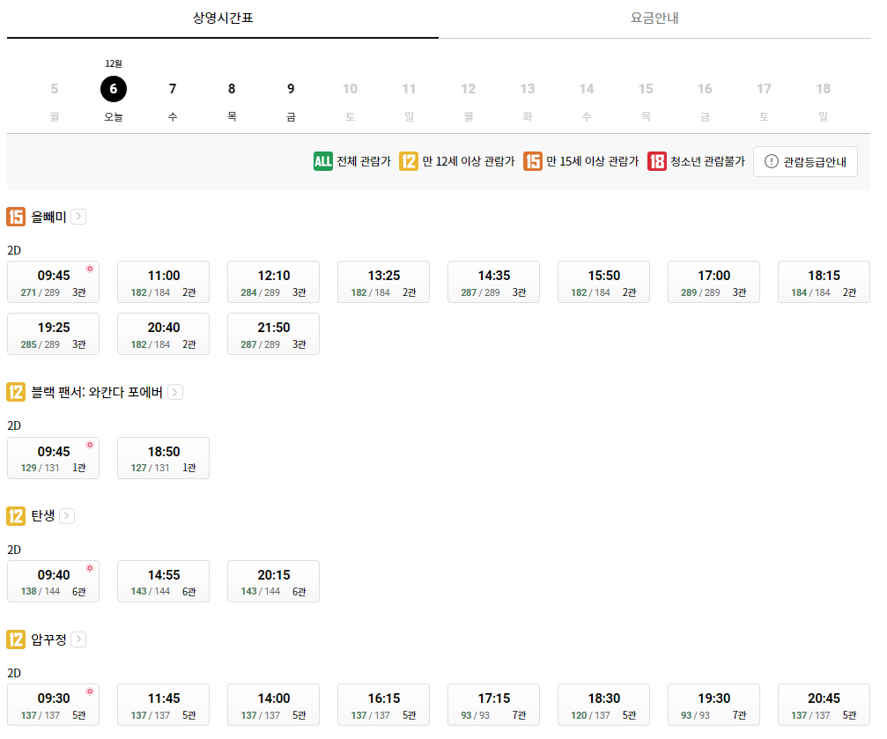The width and height of the screenshot is (887, 739).
Task: Select 탄생 20:15 showtime
Action: [x=274, y=581]
